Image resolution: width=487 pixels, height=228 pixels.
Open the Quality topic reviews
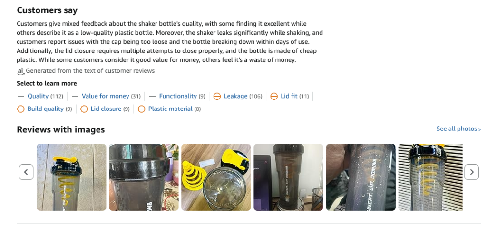[38, 96]
